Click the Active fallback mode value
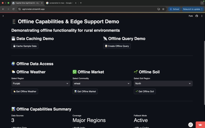This screenshot has width=205, height=128. [x=141, y=120]
